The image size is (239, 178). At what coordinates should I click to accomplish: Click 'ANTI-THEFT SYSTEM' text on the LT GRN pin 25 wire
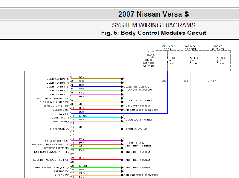138,168
